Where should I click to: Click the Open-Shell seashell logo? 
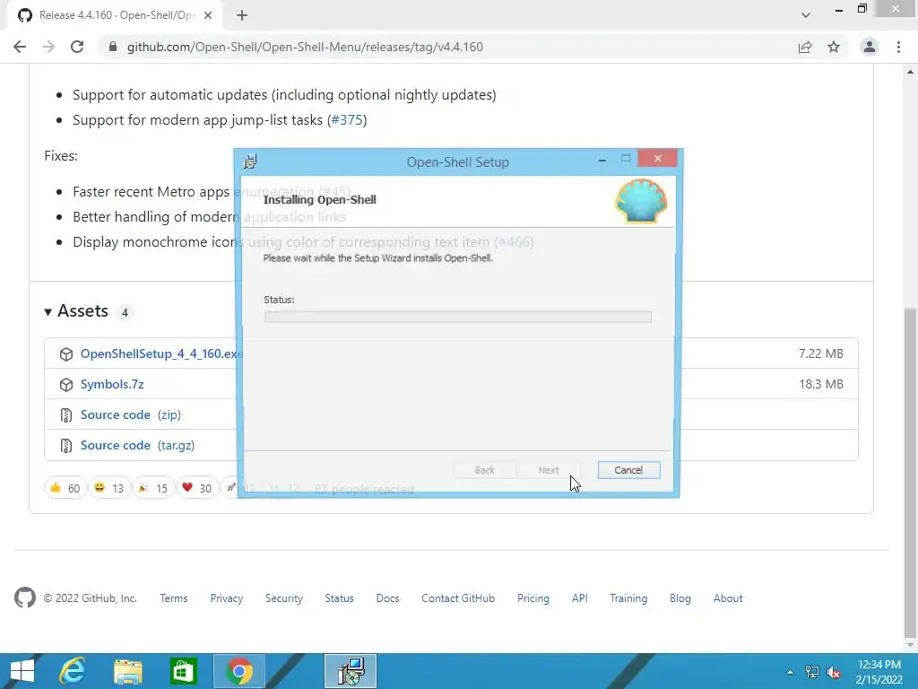[641, 202]
